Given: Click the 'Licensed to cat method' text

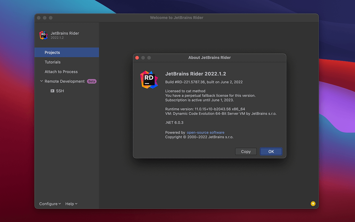Looking at the screenshot, I should click(x=185, y=91).
